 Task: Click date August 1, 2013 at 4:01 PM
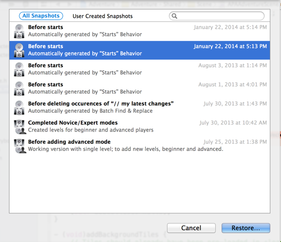[x=233, y=85]
